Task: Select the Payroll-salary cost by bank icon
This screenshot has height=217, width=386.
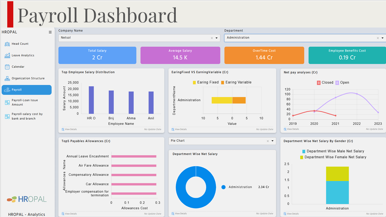Action: tap(7, 116)
